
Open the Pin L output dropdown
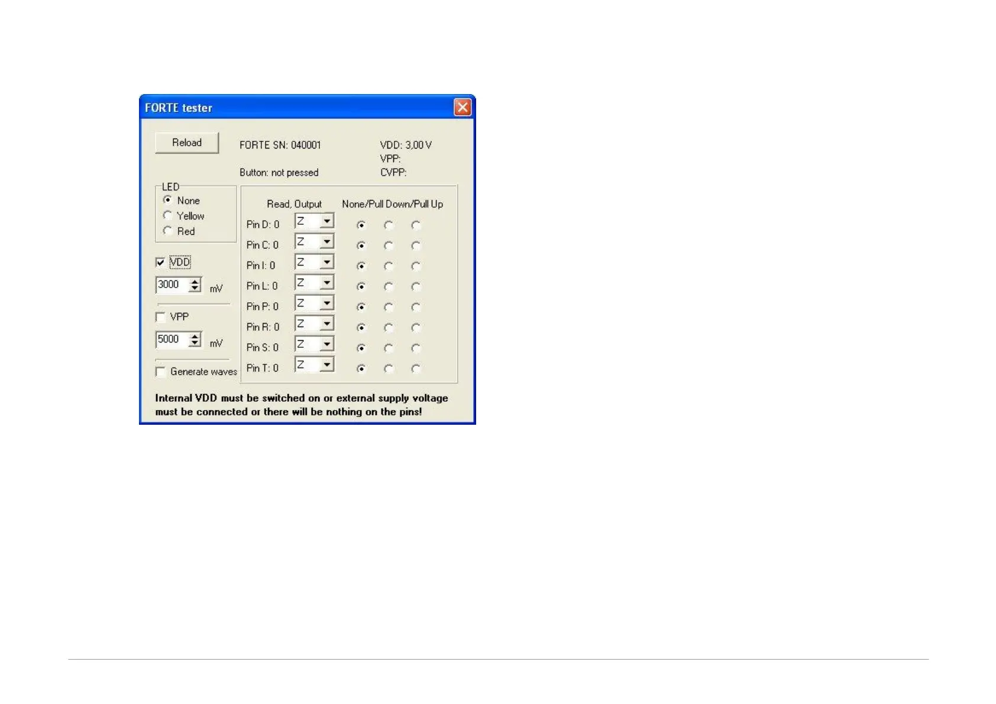[326, 283]
